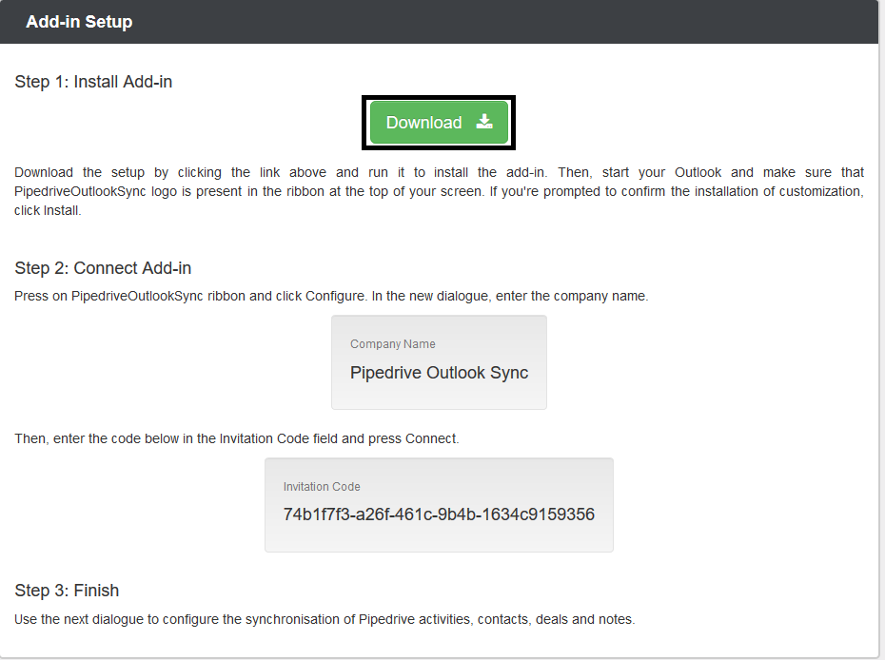Click the Step 3: Finish heading
Viewport: 885px width, 660px height.
[67, 591]
